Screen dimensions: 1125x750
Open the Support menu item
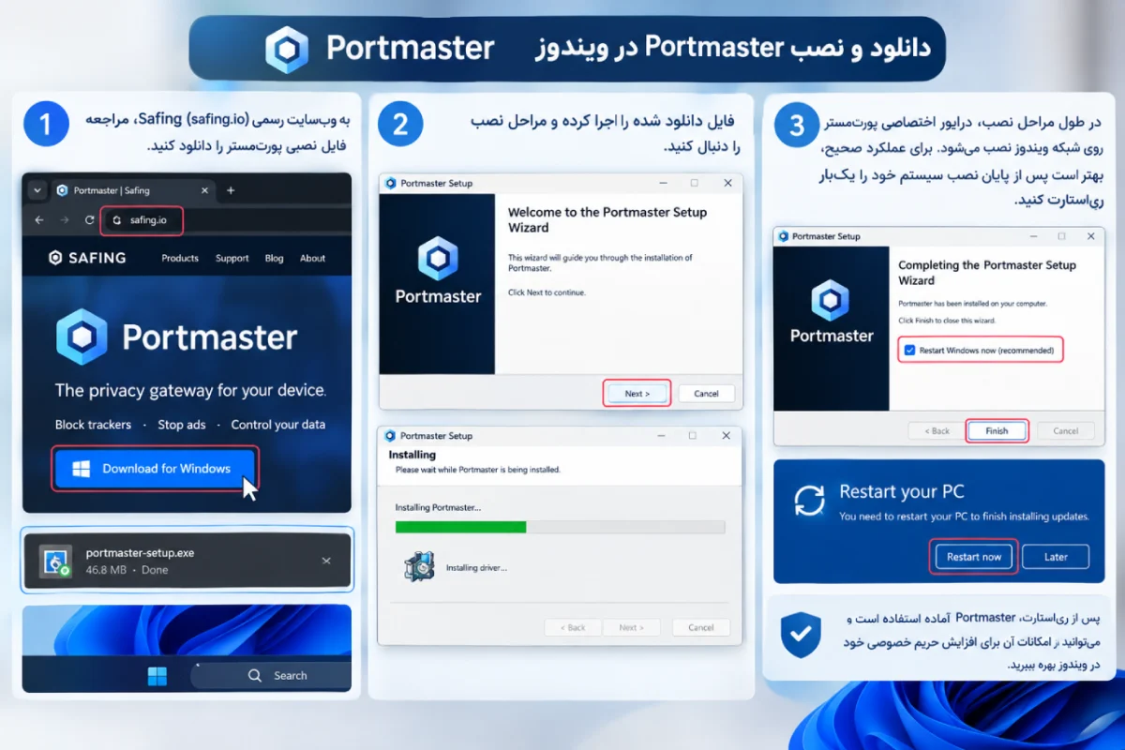[x=232, y=259]
